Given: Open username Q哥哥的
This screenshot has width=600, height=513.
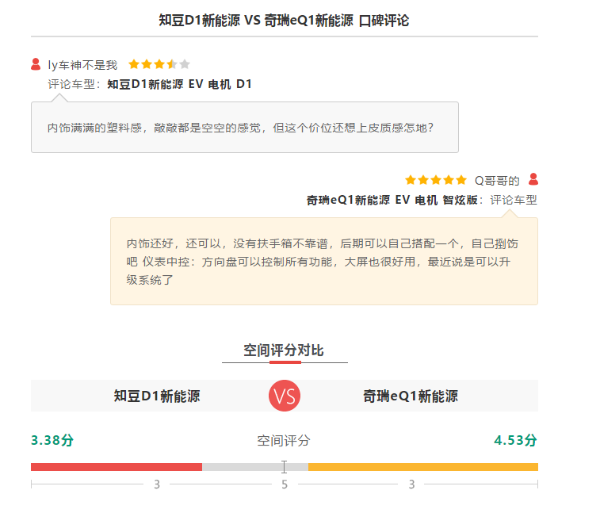Looking at the screenshot, I should [497, 180].
